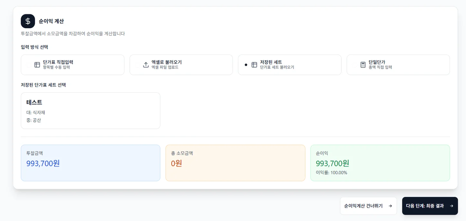
Task: Click the arrow icon on 순이익계산 건너뛰기
Action: (390, 206)
